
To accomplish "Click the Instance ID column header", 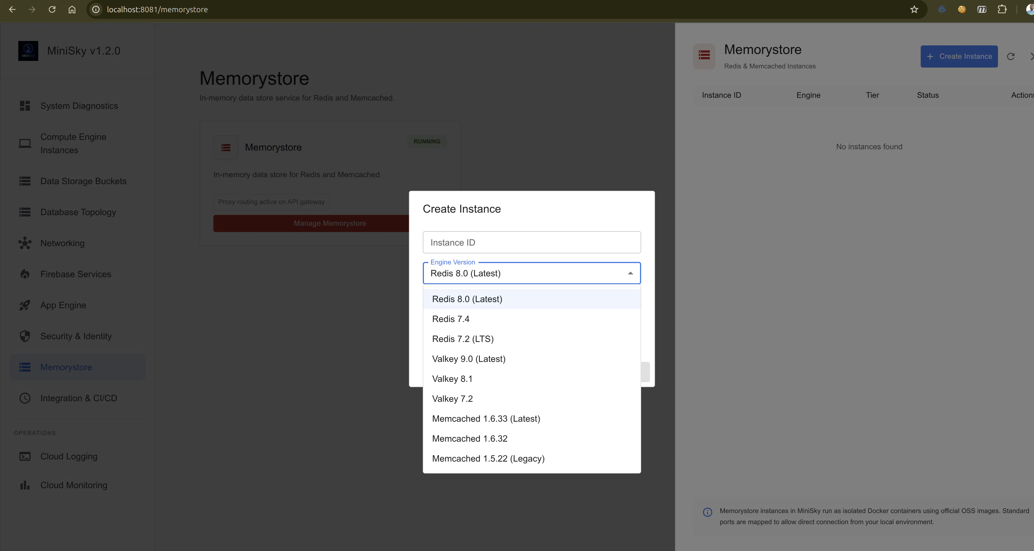I will pyautogui.click(x=721, y=95).
